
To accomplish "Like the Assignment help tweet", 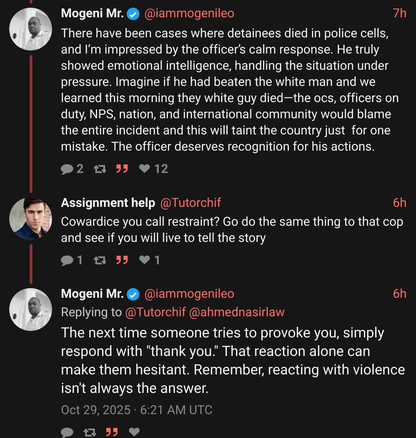I will click(144, 260).
